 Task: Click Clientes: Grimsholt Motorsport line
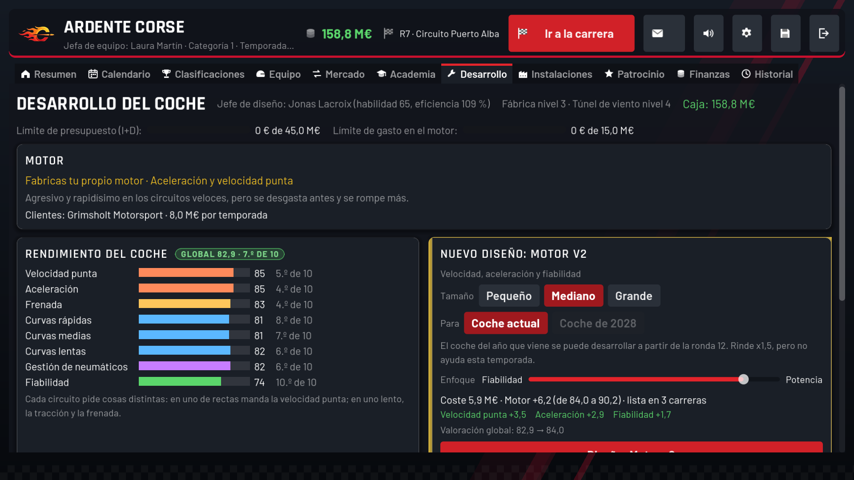pos(146,215)
